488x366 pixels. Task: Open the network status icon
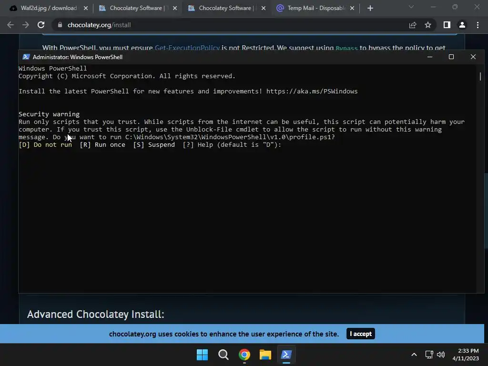(x=429, y=355)
